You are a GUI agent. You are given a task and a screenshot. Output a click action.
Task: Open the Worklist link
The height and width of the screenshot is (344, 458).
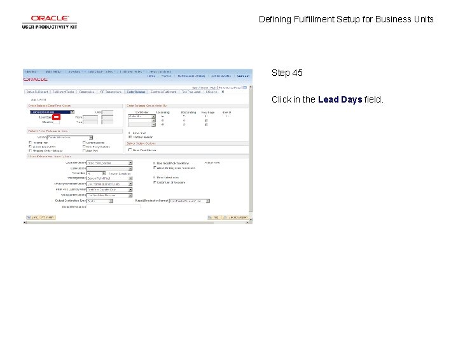point(166,76)
